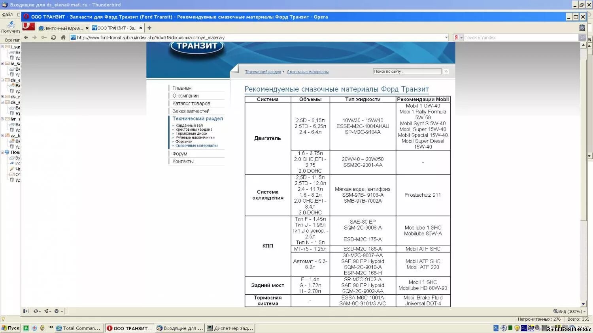Open Тормозные диски sublink
The height and width of the screenshot is (333, 593).
coord(191,133)
